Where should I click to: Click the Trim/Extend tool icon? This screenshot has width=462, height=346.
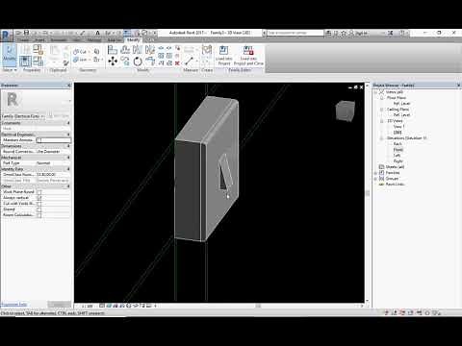(x=150, y=62)
